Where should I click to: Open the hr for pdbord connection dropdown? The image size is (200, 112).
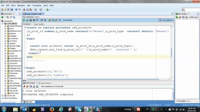click(166, 20)
